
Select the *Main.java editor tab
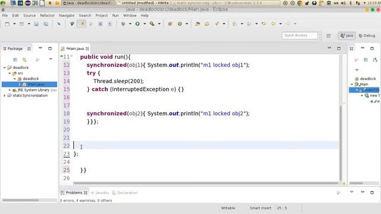coord(75,49)
